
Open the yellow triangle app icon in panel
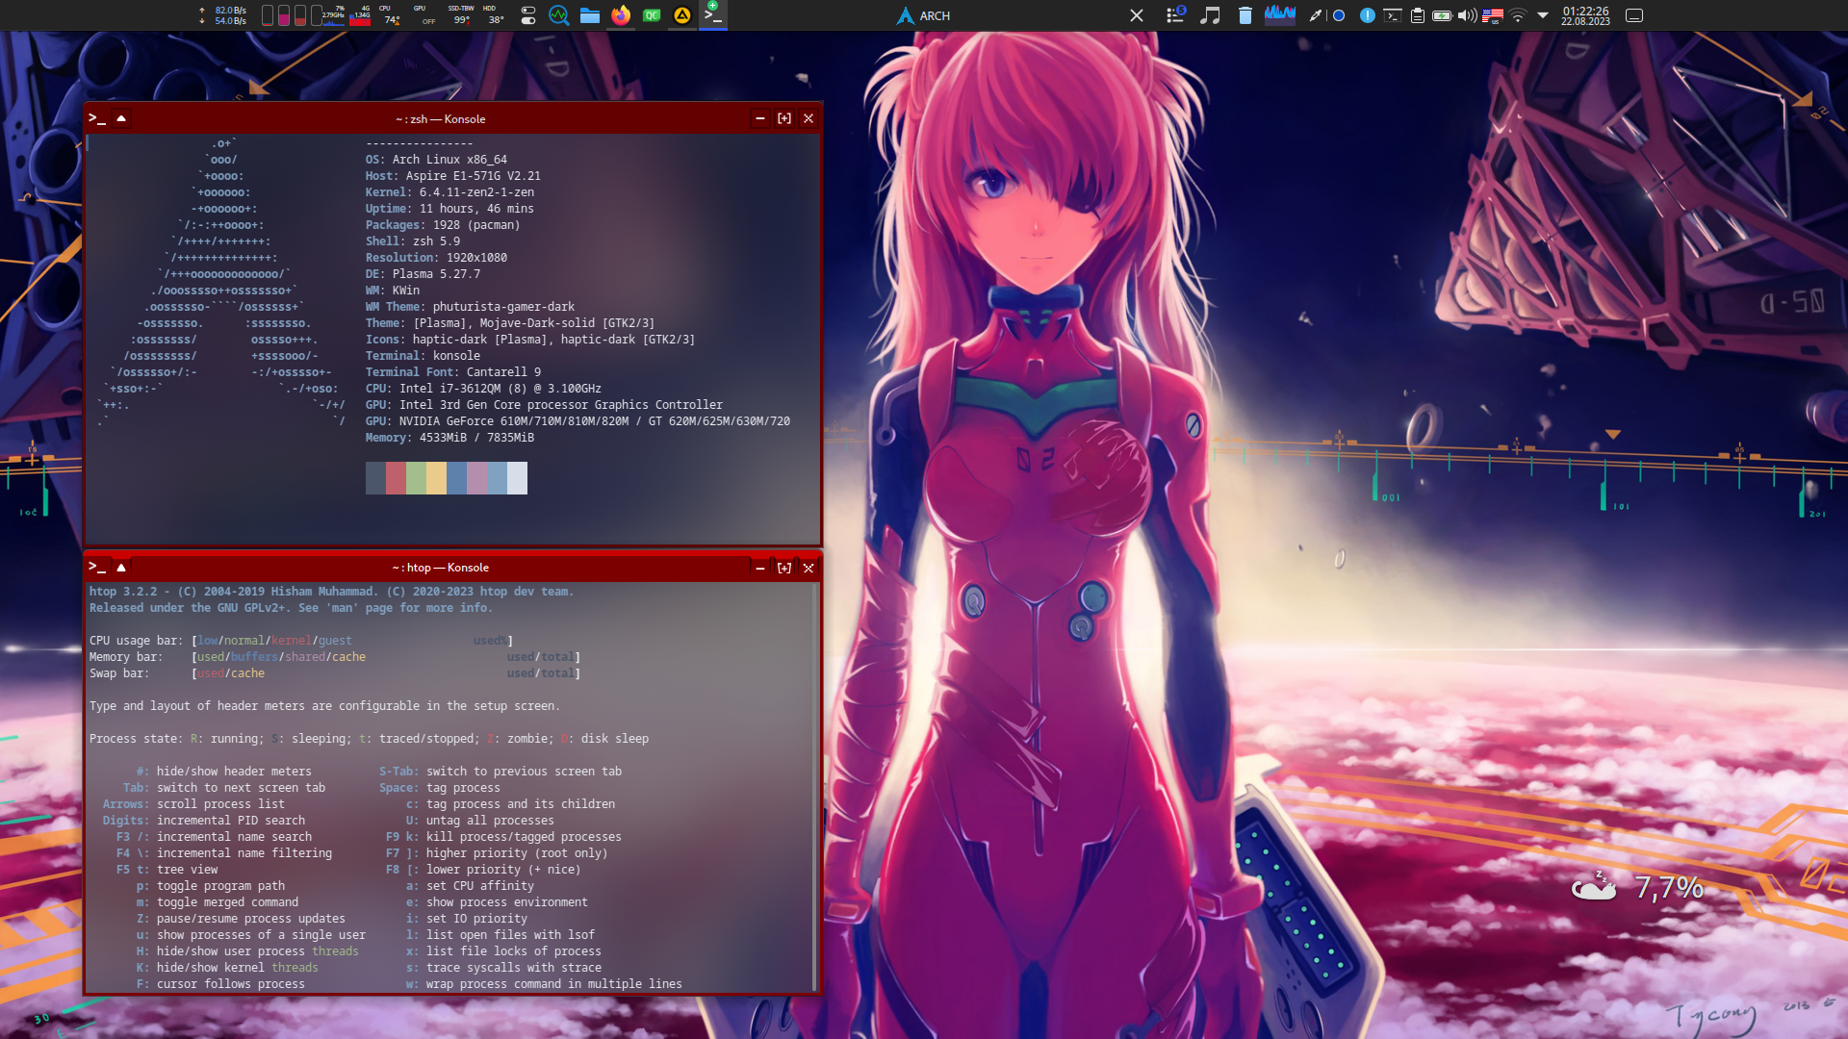(682, 15)
